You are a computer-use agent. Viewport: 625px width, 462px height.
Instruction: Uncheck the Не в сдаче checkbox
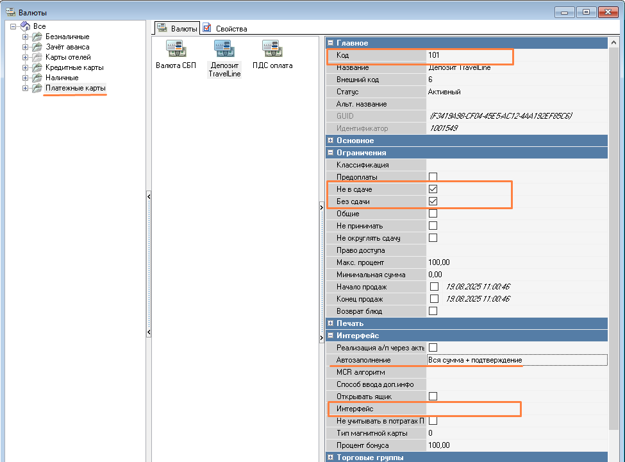coord(433,190)
